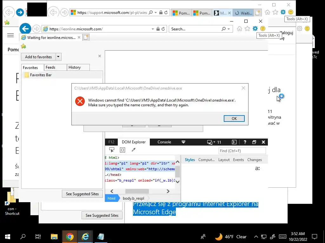The width and height of the screenshot is (325, 243).
Task: Open Computed styles tab
Action: pyautogui.click(x=206, y=160)
